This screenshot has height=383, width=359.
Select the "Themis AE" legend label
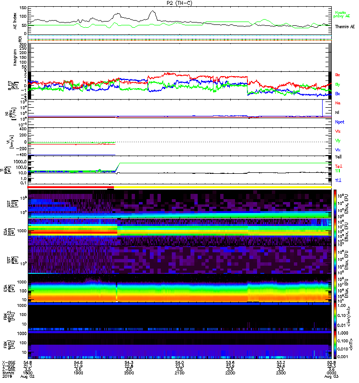tap(345, 27)
